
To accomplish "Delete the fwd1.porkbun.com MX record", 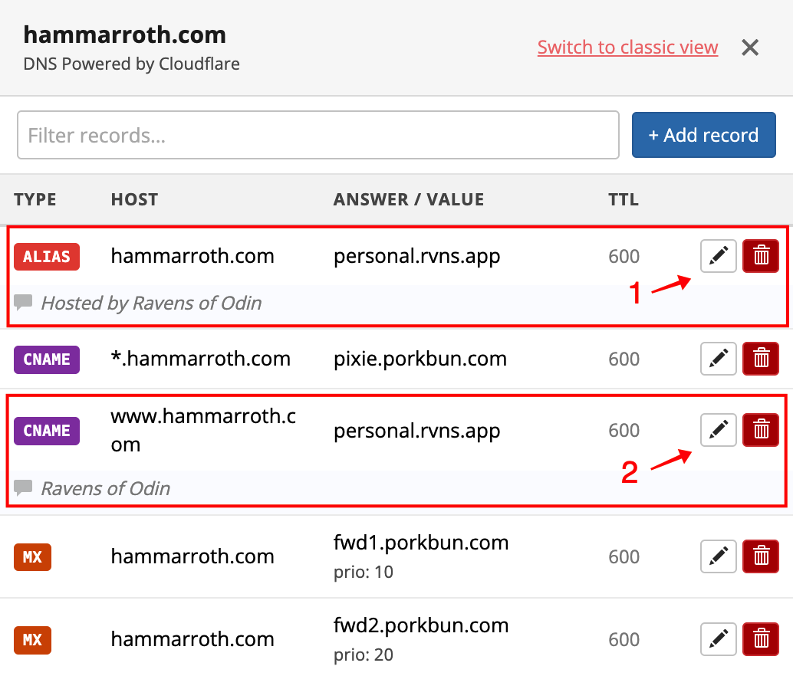I will [x=761, y=556].
